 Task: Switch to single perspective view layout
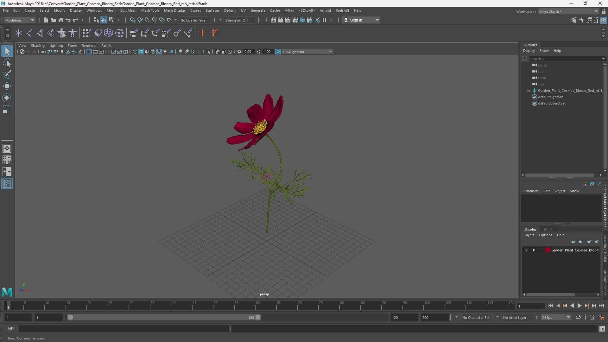(7, 148)
